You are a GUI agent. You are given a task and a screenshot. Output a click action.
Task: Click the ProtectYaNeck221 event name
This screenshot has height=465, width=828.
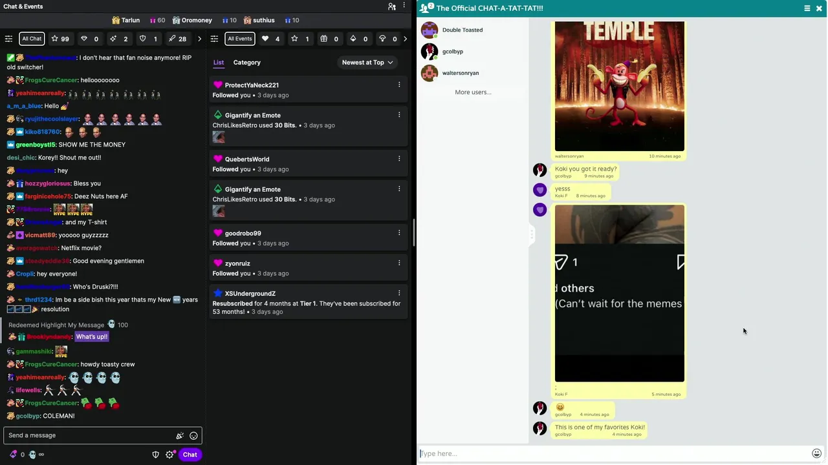pos(252,85)
